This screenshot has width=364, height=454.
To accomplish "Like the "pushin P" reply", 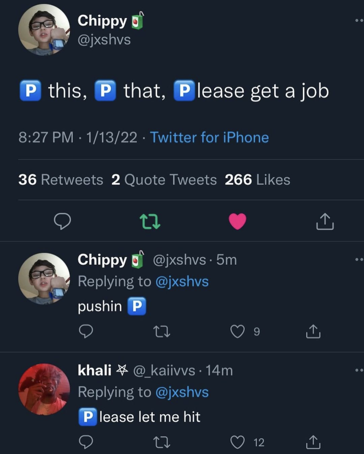I will point(237,331).
